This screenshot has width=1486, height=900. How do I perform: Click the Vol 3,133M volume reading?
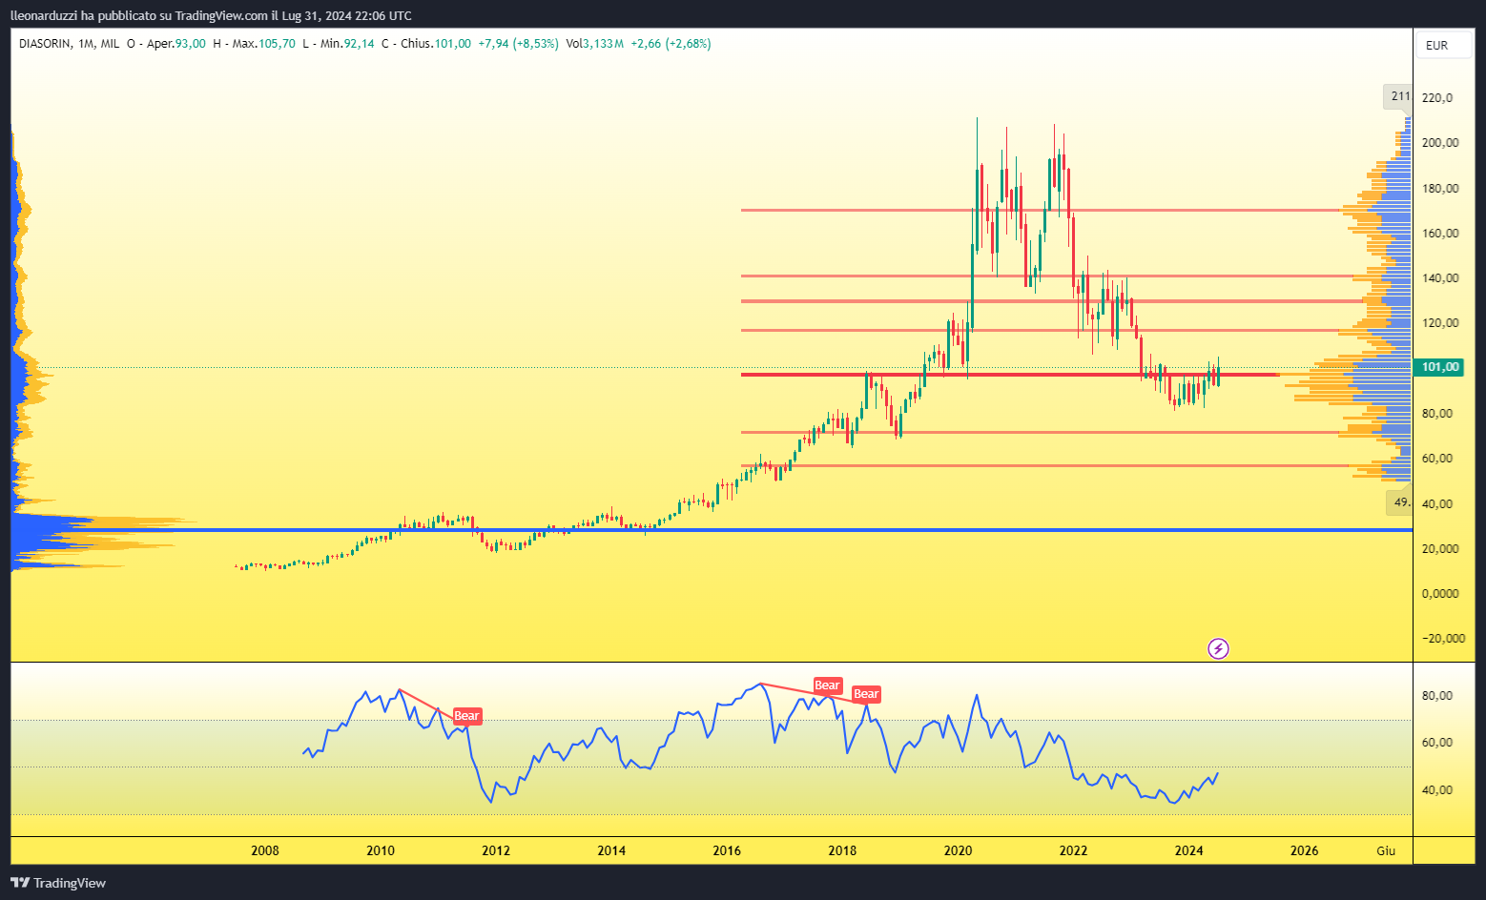click(x=594, y=44)
